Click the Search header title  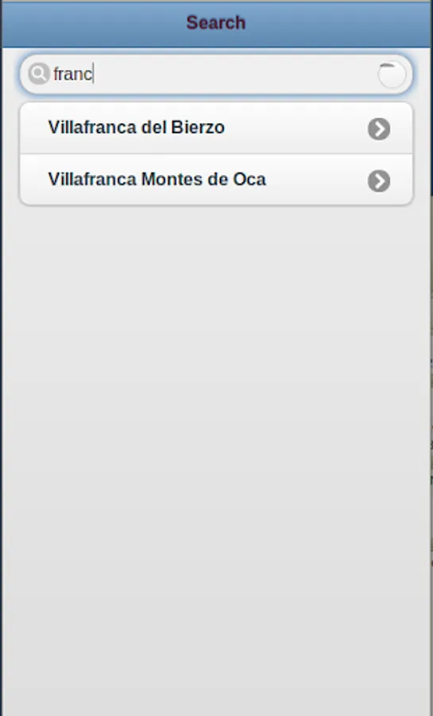[216, 22]
